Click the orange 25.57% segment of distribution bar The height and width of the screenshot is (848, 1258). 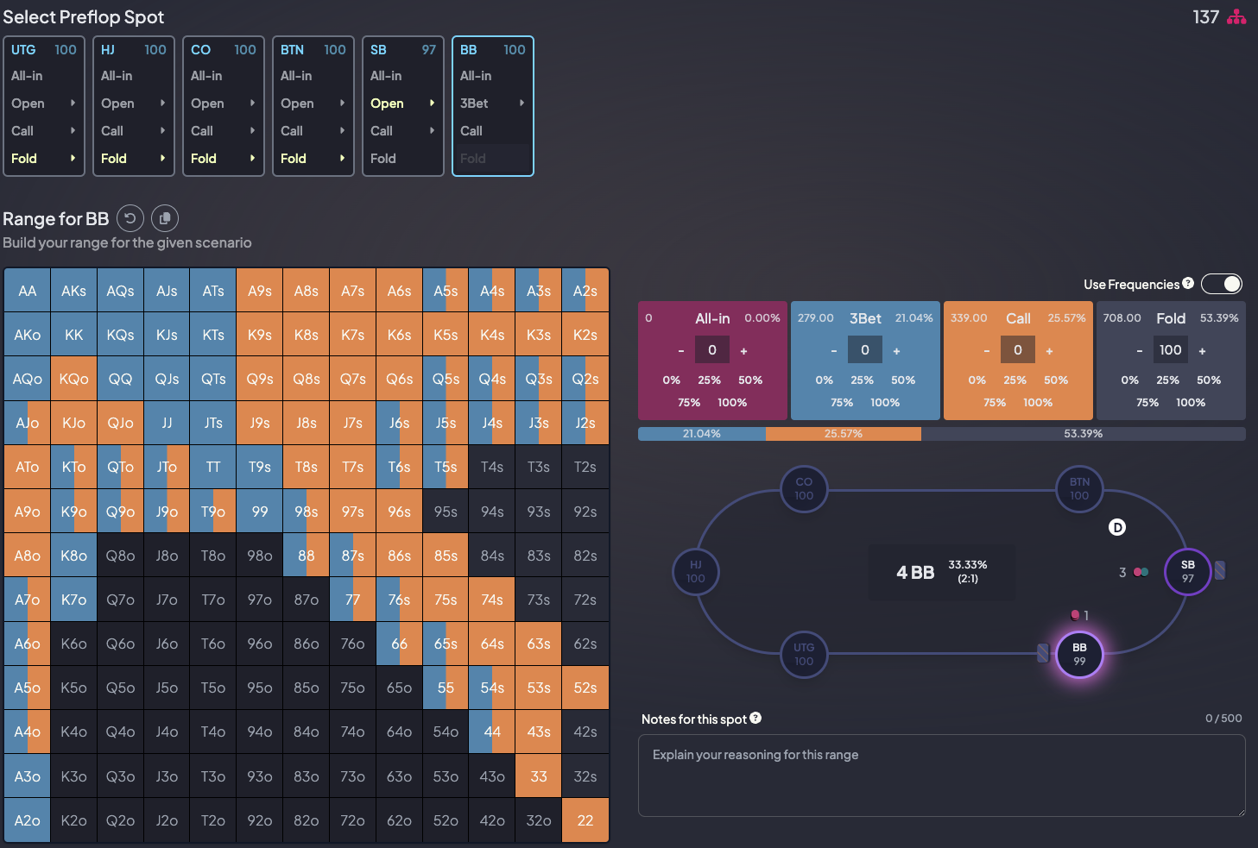pos(844,434)
